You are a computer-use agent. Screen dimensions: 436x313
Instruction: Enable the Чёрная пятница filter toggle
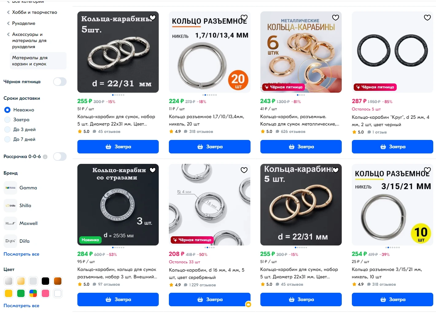click(x=60, y=82)
